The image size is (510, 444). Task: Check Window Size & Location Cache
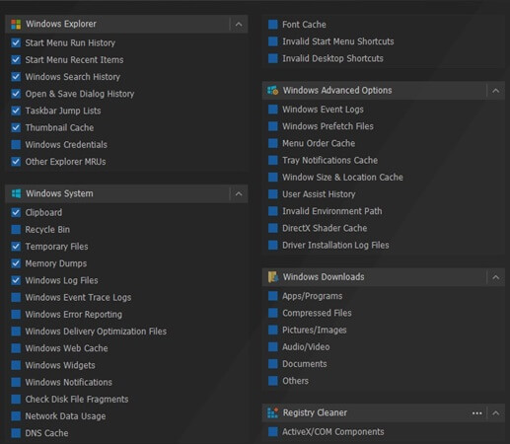pos(273,177)
